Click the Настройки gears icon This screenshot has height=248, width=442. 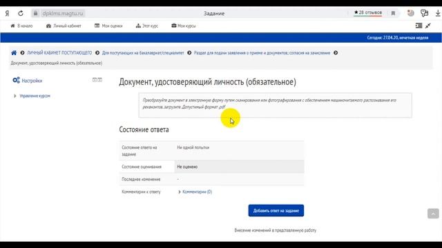coord(16,80)
